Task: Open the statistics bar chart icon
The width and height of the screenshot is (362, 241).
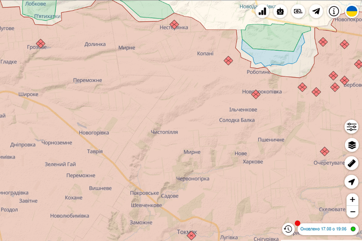Action: (263, 11)
